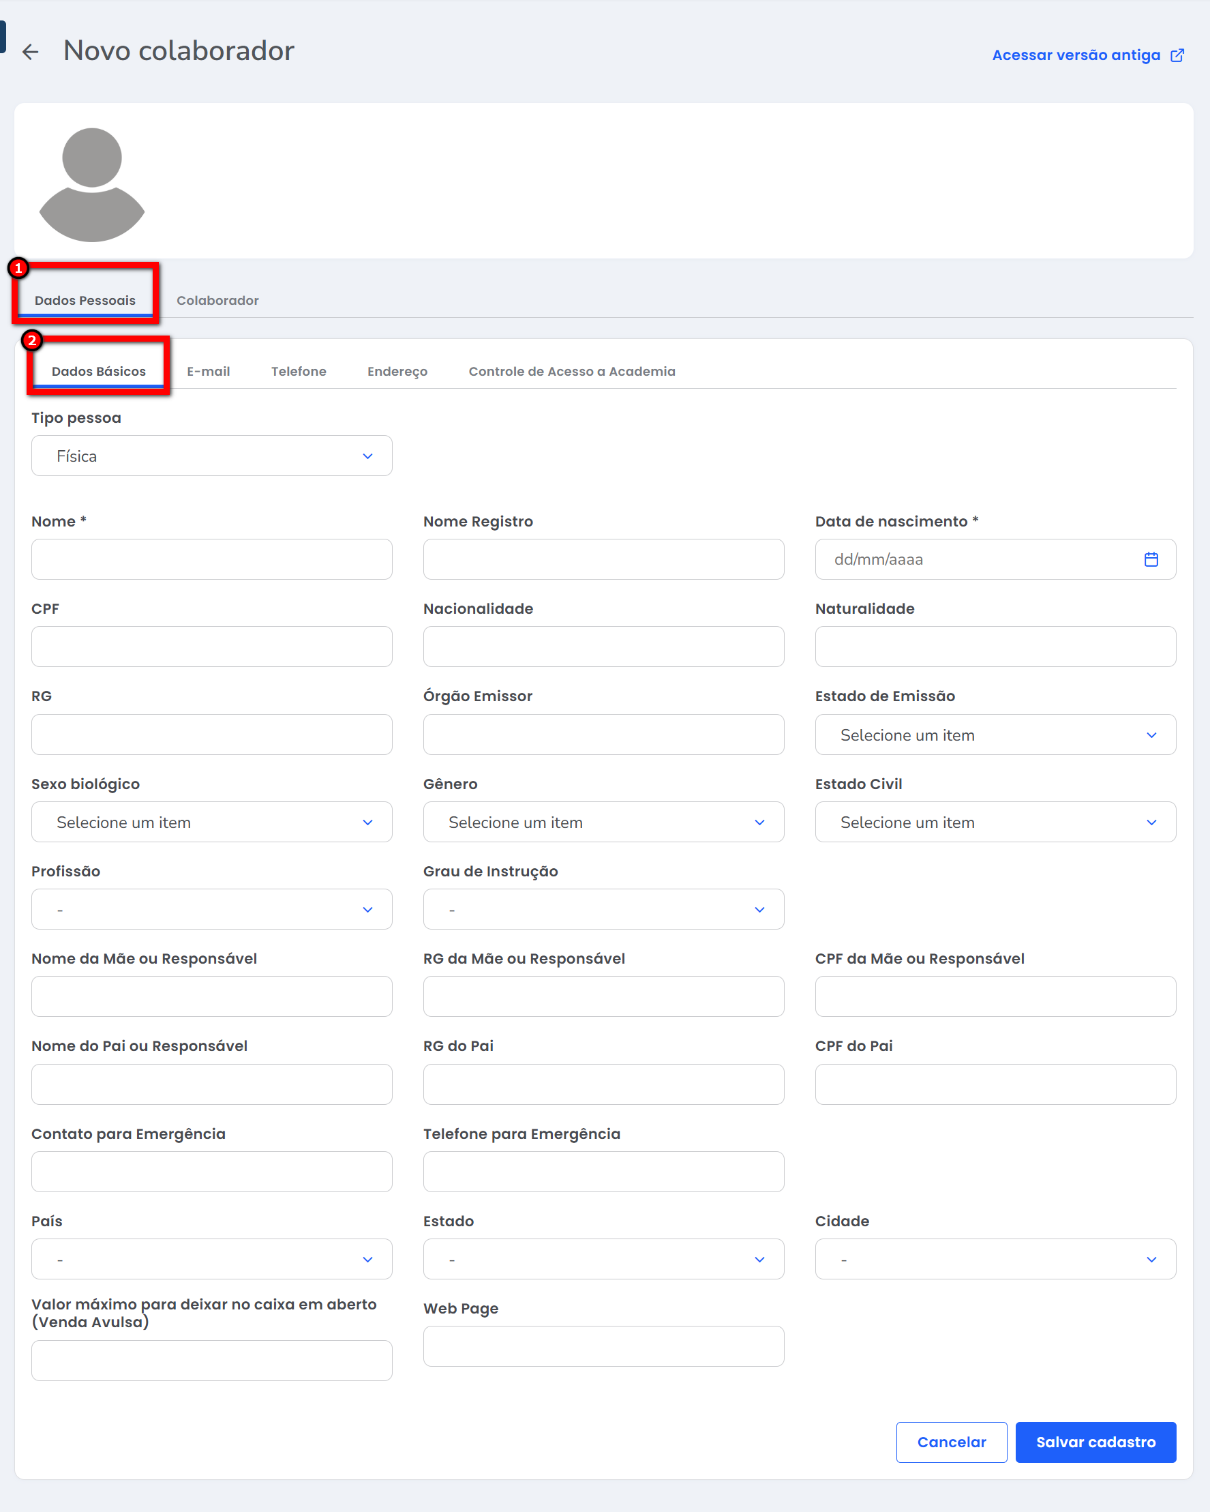
Task: Click the collaborator avatar placeholder
Action: [92, 184]
